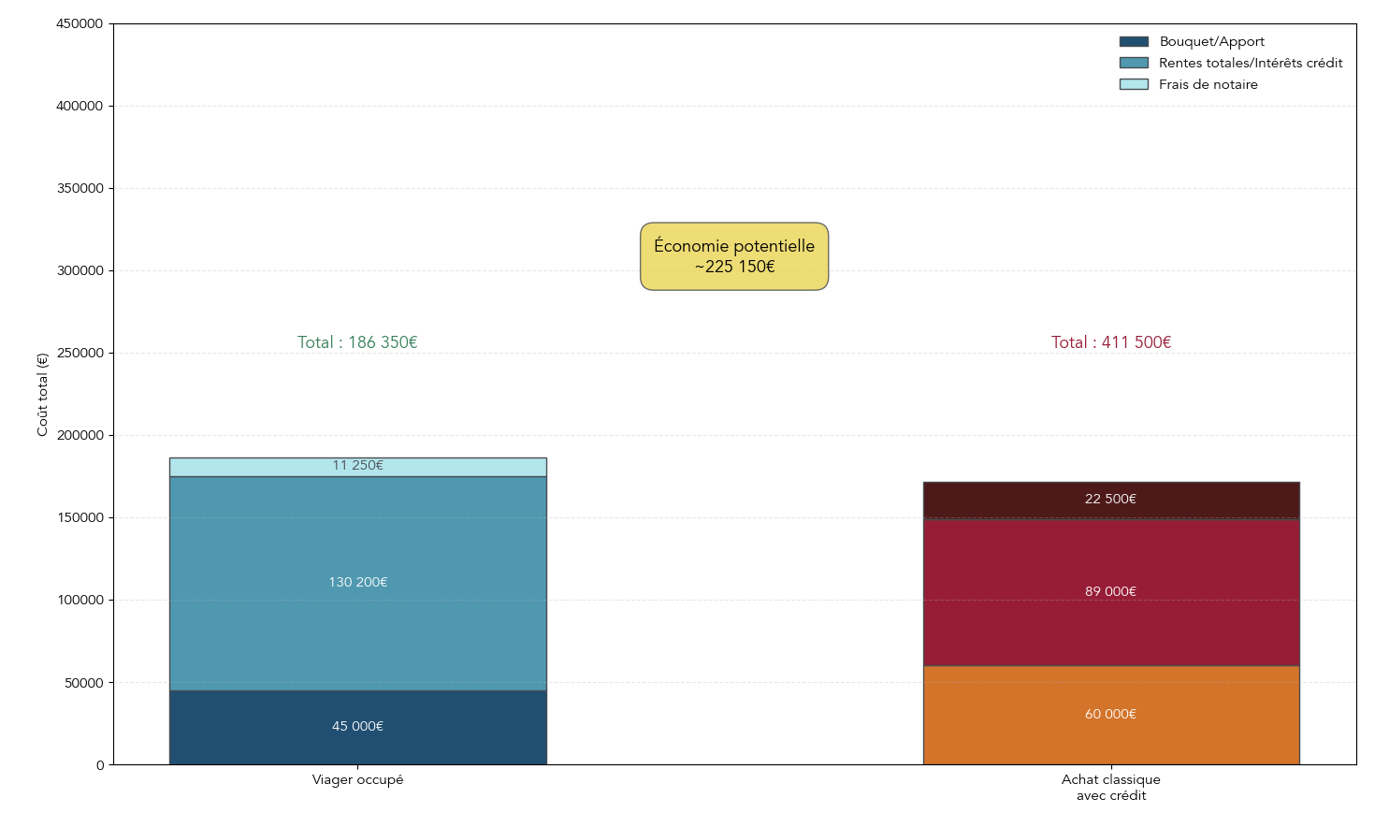The width and height of the screenshot is (1375, 827).
Task: Click the Viager occupé axis label
Action: (357, 779)
